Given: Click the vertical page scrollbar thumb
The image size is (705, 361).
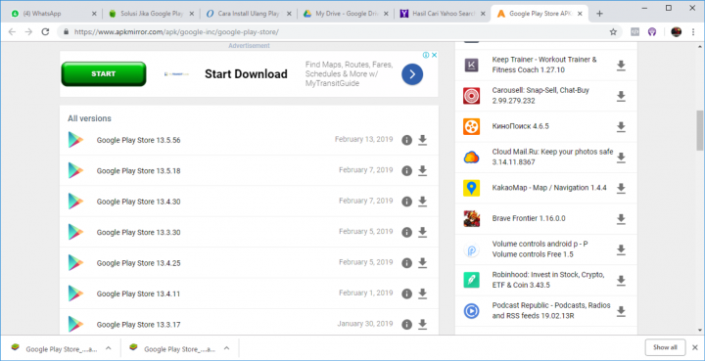Looking at the screenshot, I should 700,130.
